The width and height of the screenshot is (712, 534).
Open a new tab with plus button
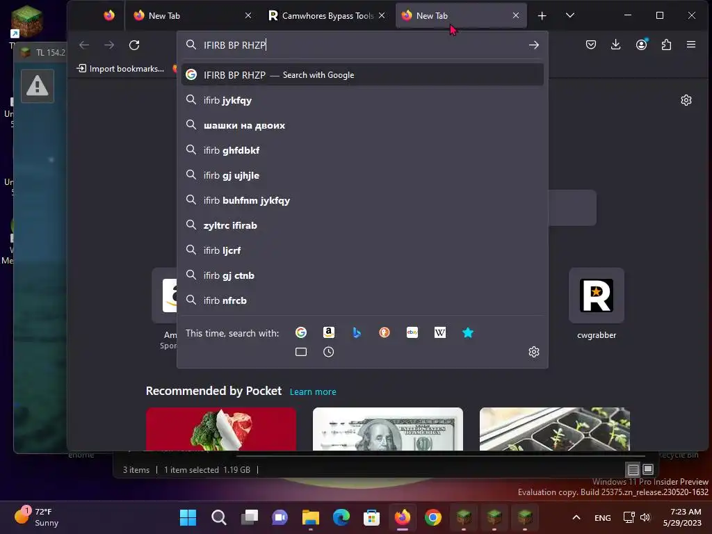542,16
